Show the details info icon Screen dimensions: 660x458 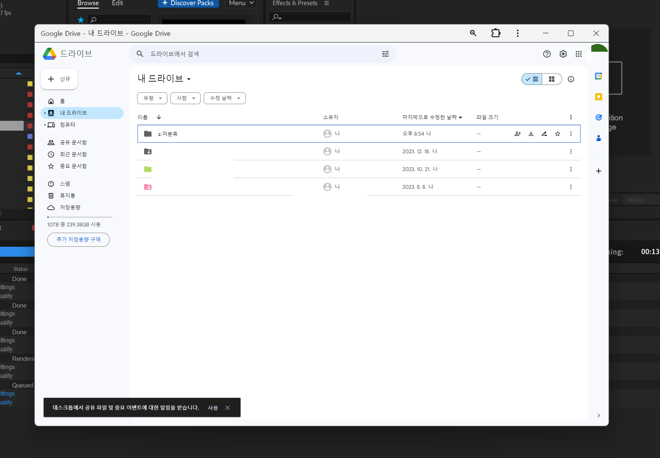[571, 79]
